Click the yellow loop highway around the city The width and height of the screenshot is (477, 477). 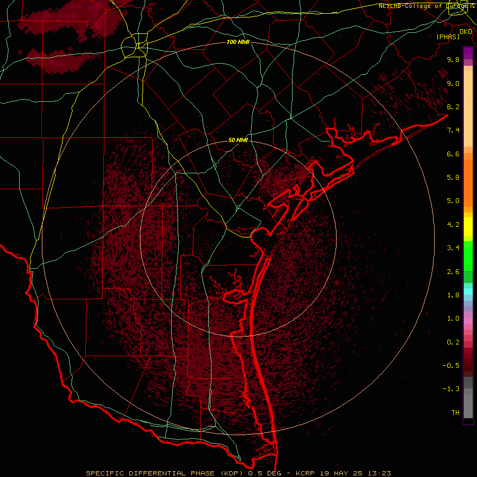(x=134, y=46)
